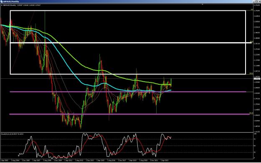Image resolution: width=261 pixels, height=163 pixels.
Task: Click the chart window icon in title bar
Action: coord(2,2)
